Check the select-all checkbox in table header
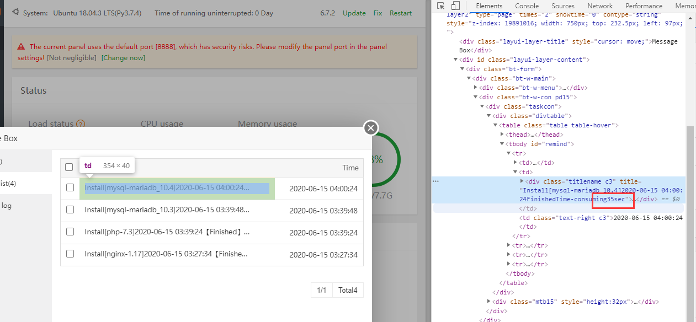Image resolution: width=696 pixels, height=322 pixels. pos(70,167)
